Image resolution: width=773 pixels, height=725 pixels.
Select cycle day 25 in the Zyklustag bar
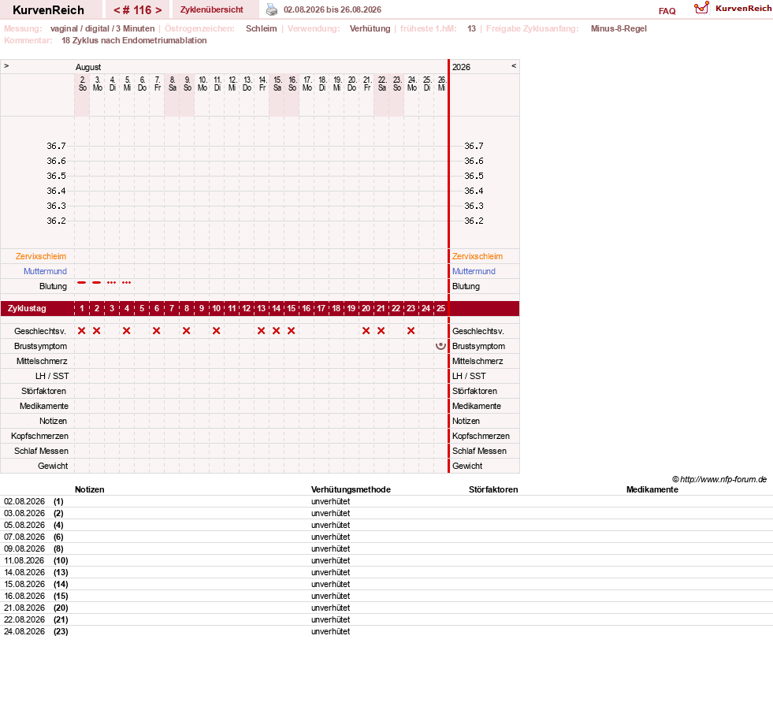(440, 308)
